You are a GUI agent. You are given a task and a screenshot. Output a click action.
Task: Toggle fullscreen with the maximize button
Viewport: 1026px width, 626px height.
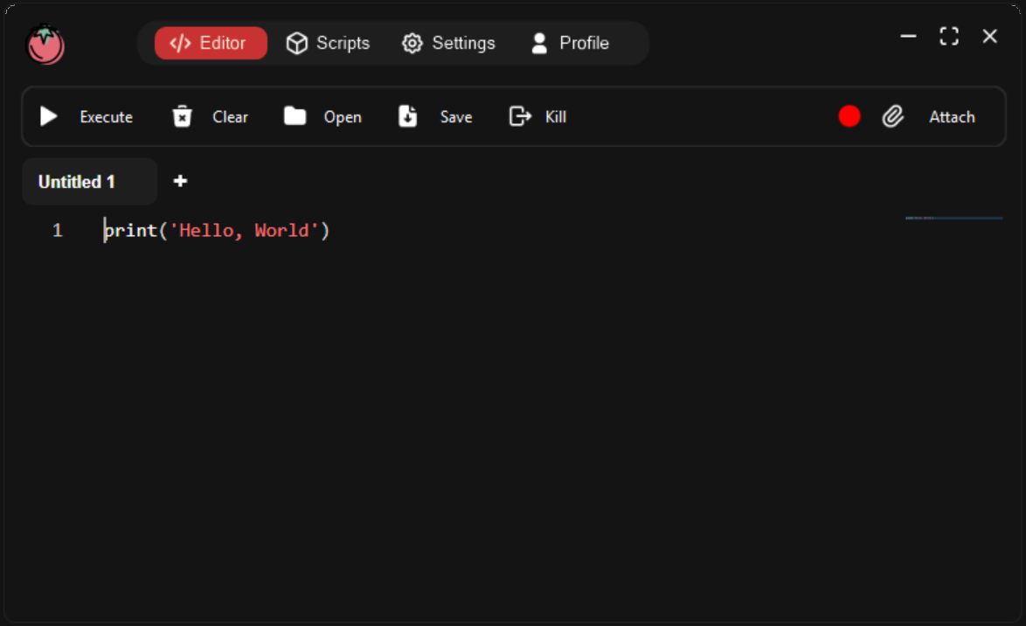pyautogui.click(x=949, y=36)
